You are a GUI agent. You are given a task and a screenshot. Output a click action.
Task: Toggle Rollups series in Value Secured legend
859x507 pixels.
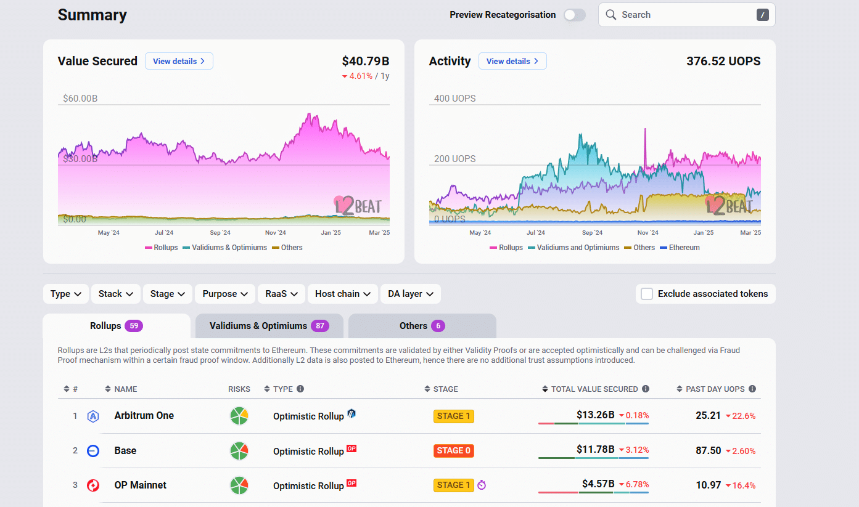(162, 248)
